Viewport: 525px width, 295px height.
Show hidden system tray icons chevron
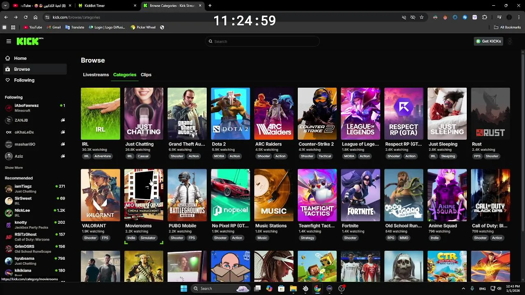463,288
